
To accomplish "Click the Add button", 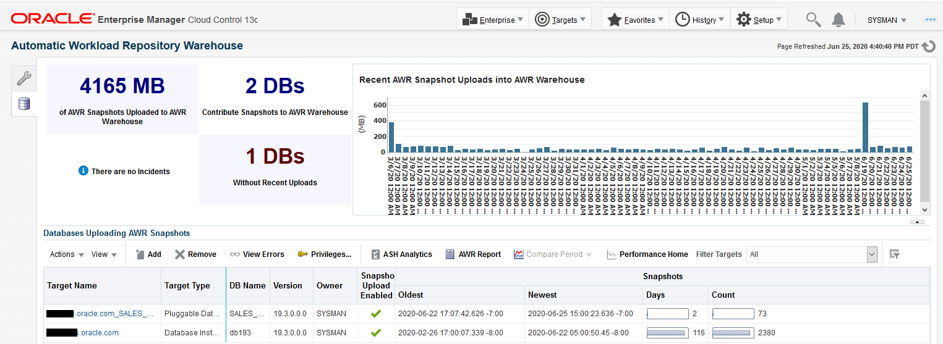I will (x=148, y=254).
